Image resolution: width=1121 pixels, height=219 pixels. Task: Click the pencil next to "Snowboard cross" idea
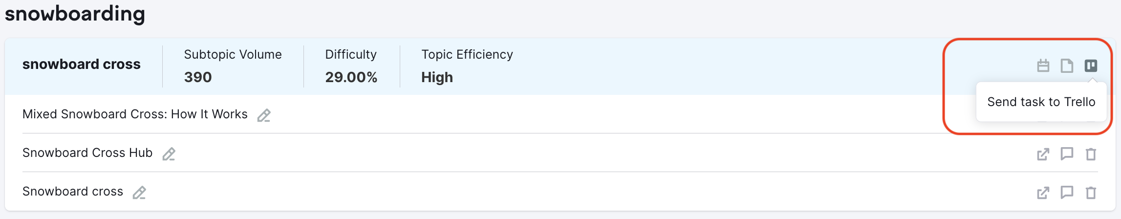[x=139, y=193]
